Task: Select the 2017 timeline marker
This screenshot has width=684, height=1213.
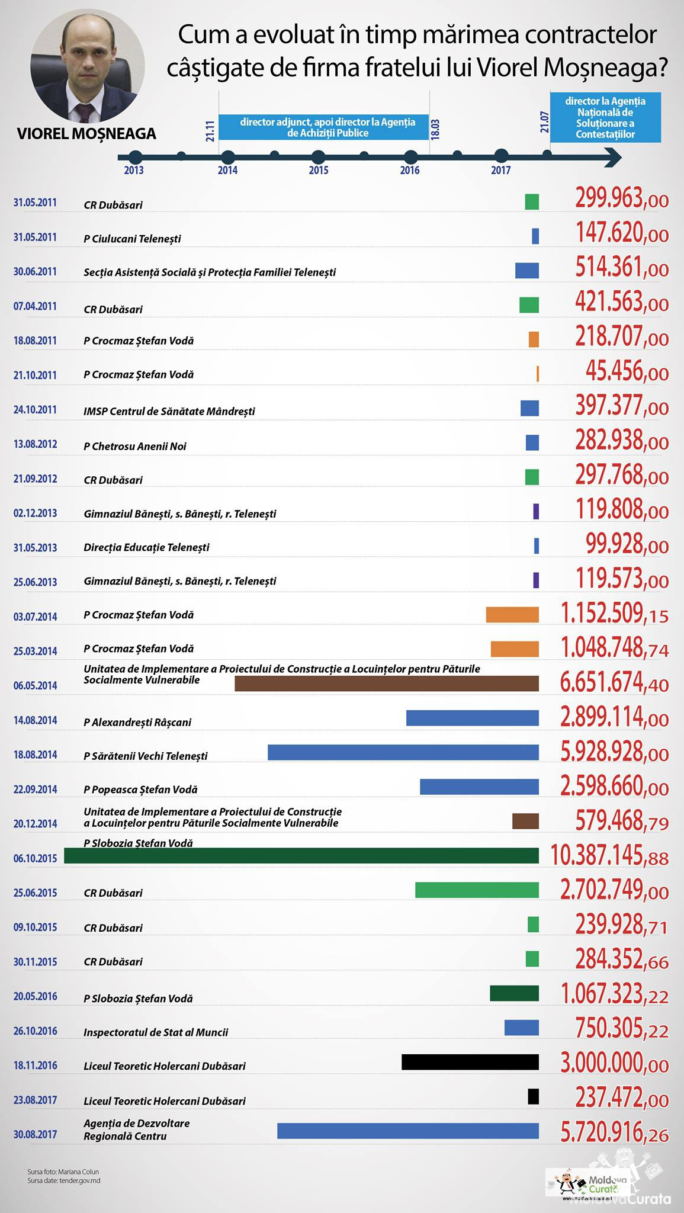Action: point(501,156)
